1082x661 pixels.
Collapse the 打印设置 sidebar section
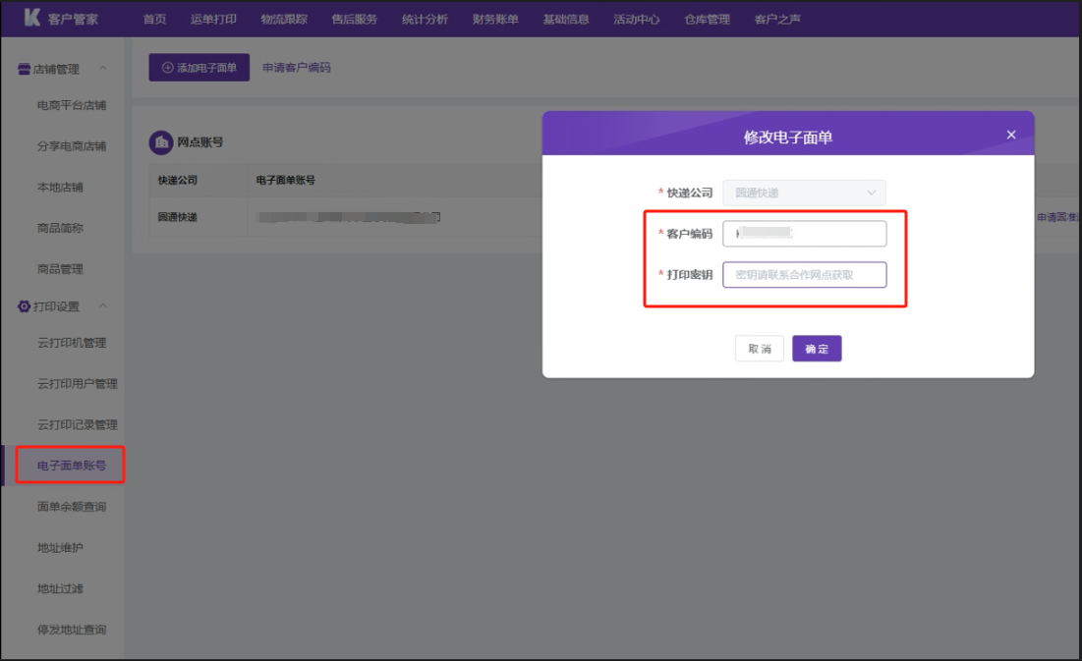[x=104, y=306]
